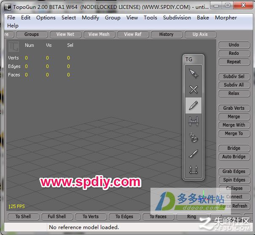This screenshot has width=255, height=235.
Task: Open the File menu
Action: pos(11,18)
